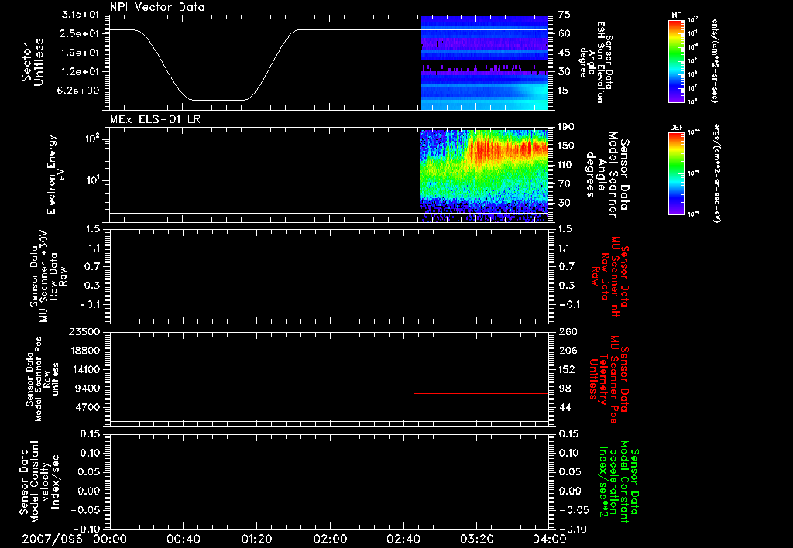Click the red 'MU Scanner Pos Telemetry' title
This screenshot has height=548, width=793.
point(609,379)
